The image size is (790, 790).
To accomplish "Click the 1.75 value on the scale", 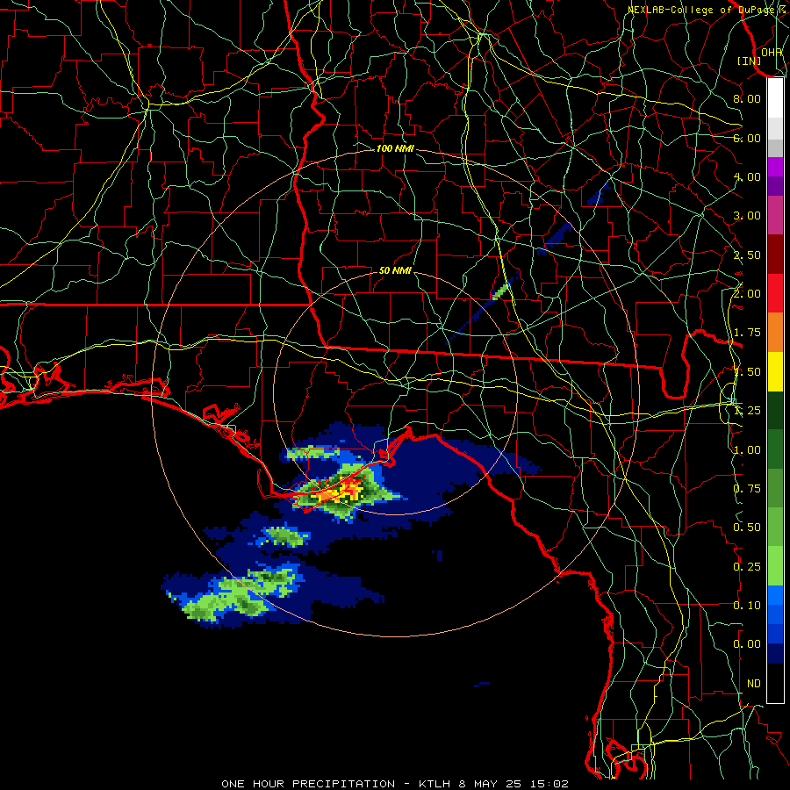I will pos(747,333).
